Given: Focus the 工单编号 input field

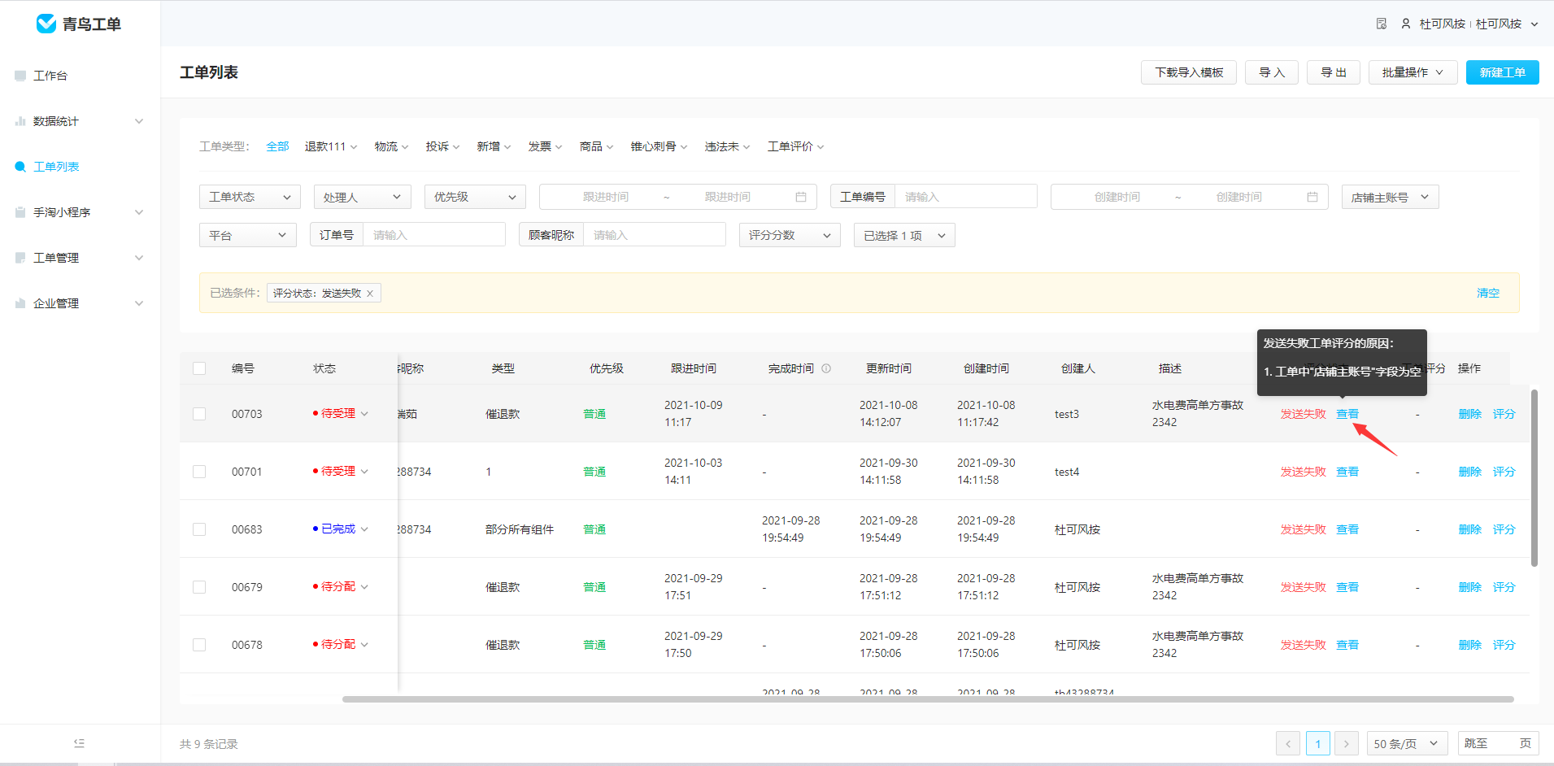Looking at the screenshot, I should tap(965, 197).
